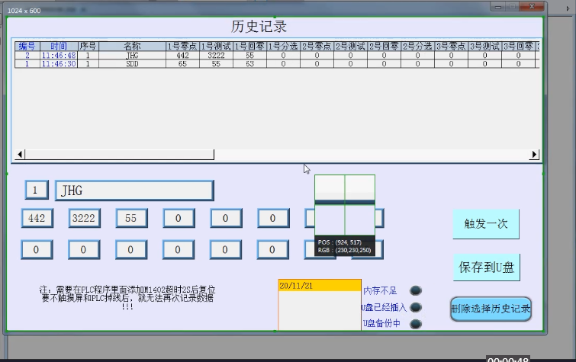Click the 时间 column header
This screenshot has height=362, width=576.
[x=58, y=46]
